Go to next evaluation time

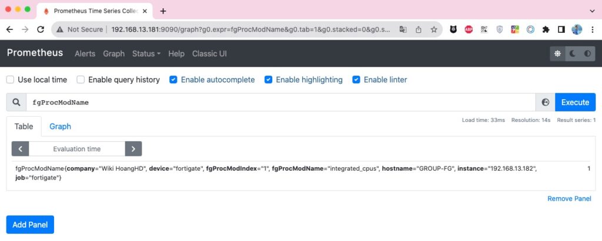(x=133, y=149)
